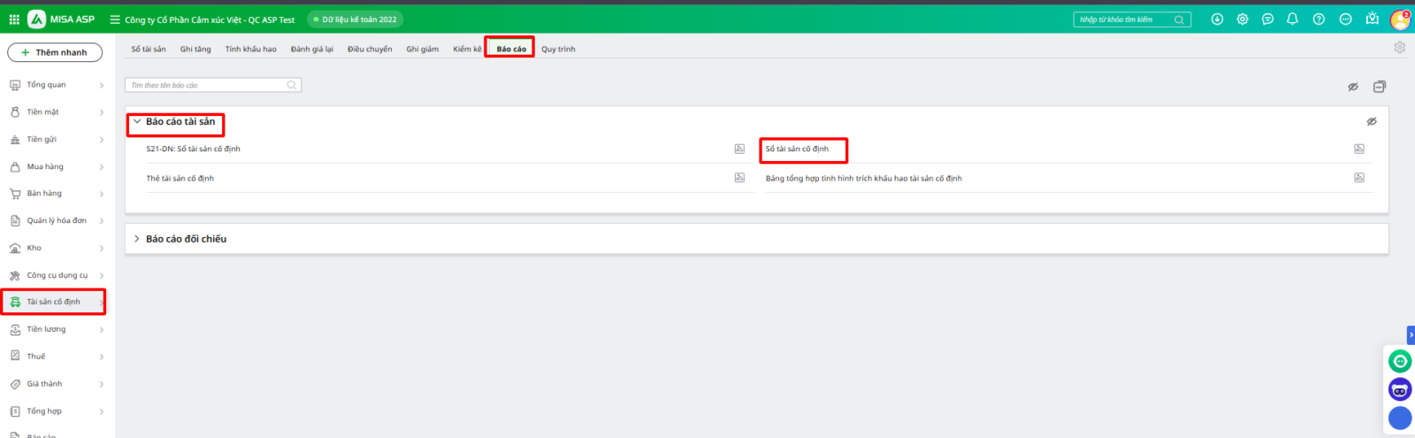
Task: Open the Sổ tài sản cố định report
Action: [x=797, y=149]
